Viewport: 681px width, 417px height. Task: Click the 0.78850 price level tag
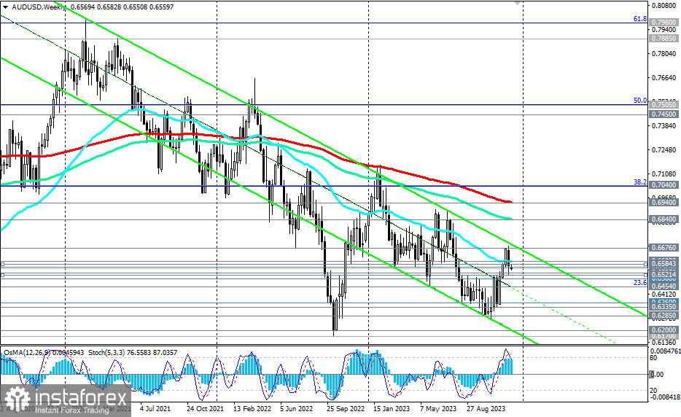tap(664, 38)
